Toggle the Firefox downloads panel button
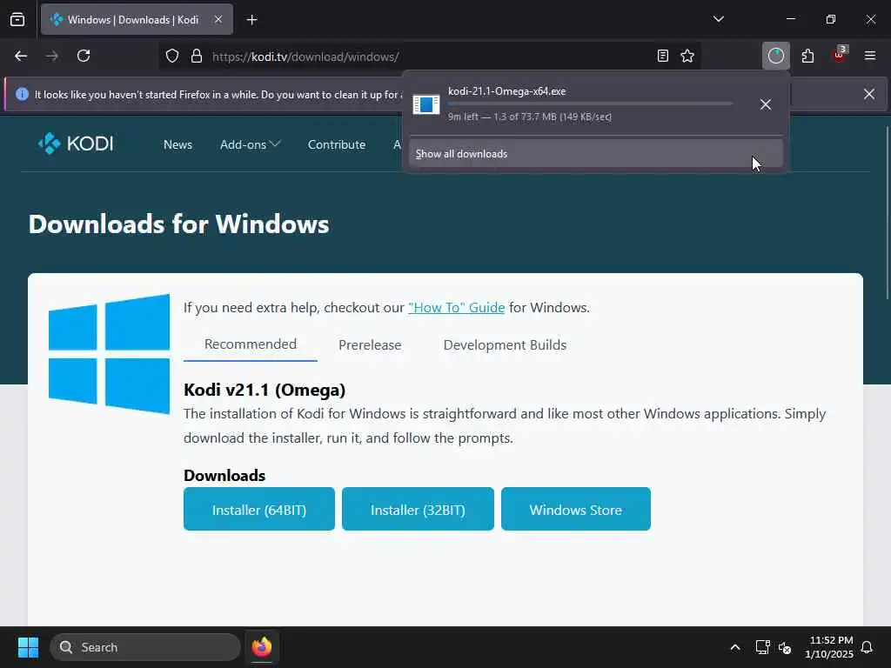This screenshot has height=668, width=891. [x=775, y=57]
